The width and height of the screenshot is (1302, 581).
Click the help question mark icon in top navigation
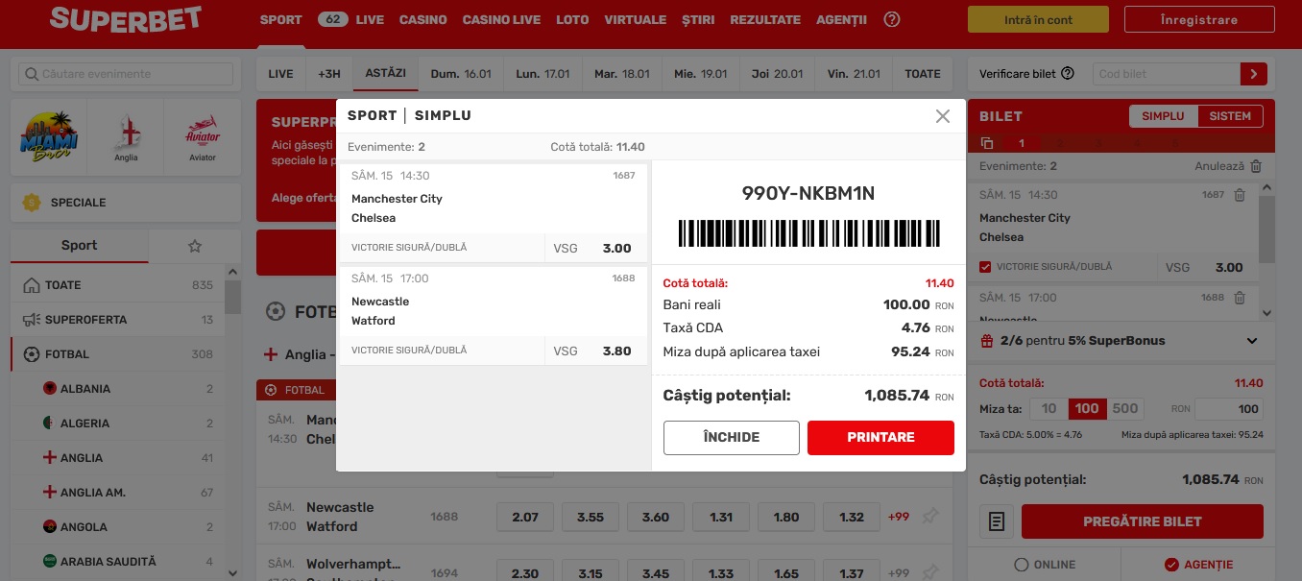pyautogui.click(x=892, y=19)
